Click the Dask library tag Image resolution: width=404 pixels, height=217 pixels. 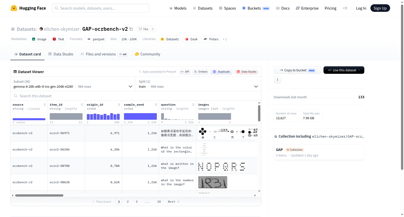pos(191,39)
